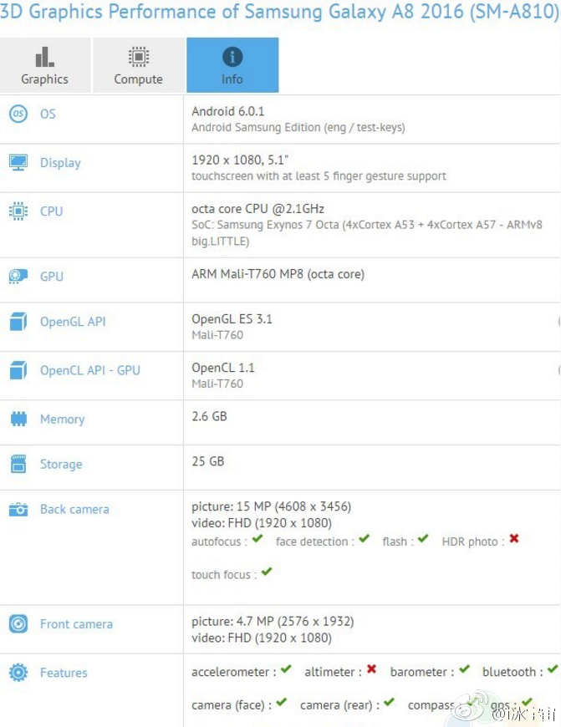The image size is (561, 727).
Task: Click the Display monitor icon
Action: (18, 162)
